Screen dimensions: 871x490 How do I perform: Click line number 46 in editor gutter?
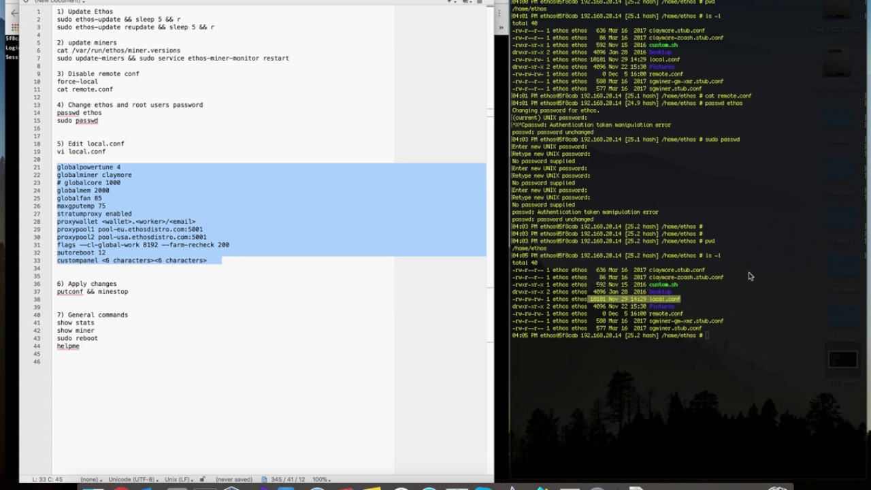tap(37, 361)
